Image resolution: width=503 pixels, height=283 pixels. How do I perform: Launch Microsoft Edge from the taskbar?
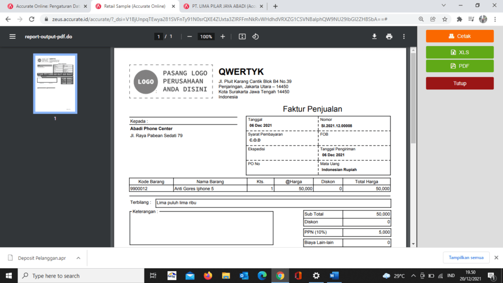pos(262,276)
